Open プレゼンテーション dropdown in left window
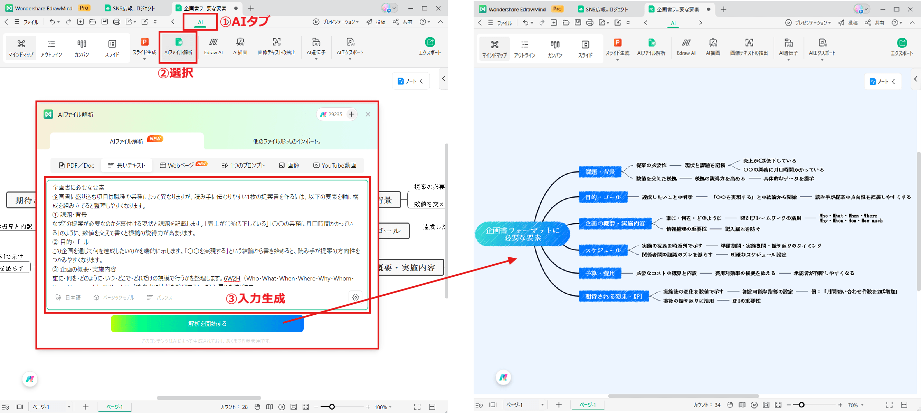 (x=336, y=22)
